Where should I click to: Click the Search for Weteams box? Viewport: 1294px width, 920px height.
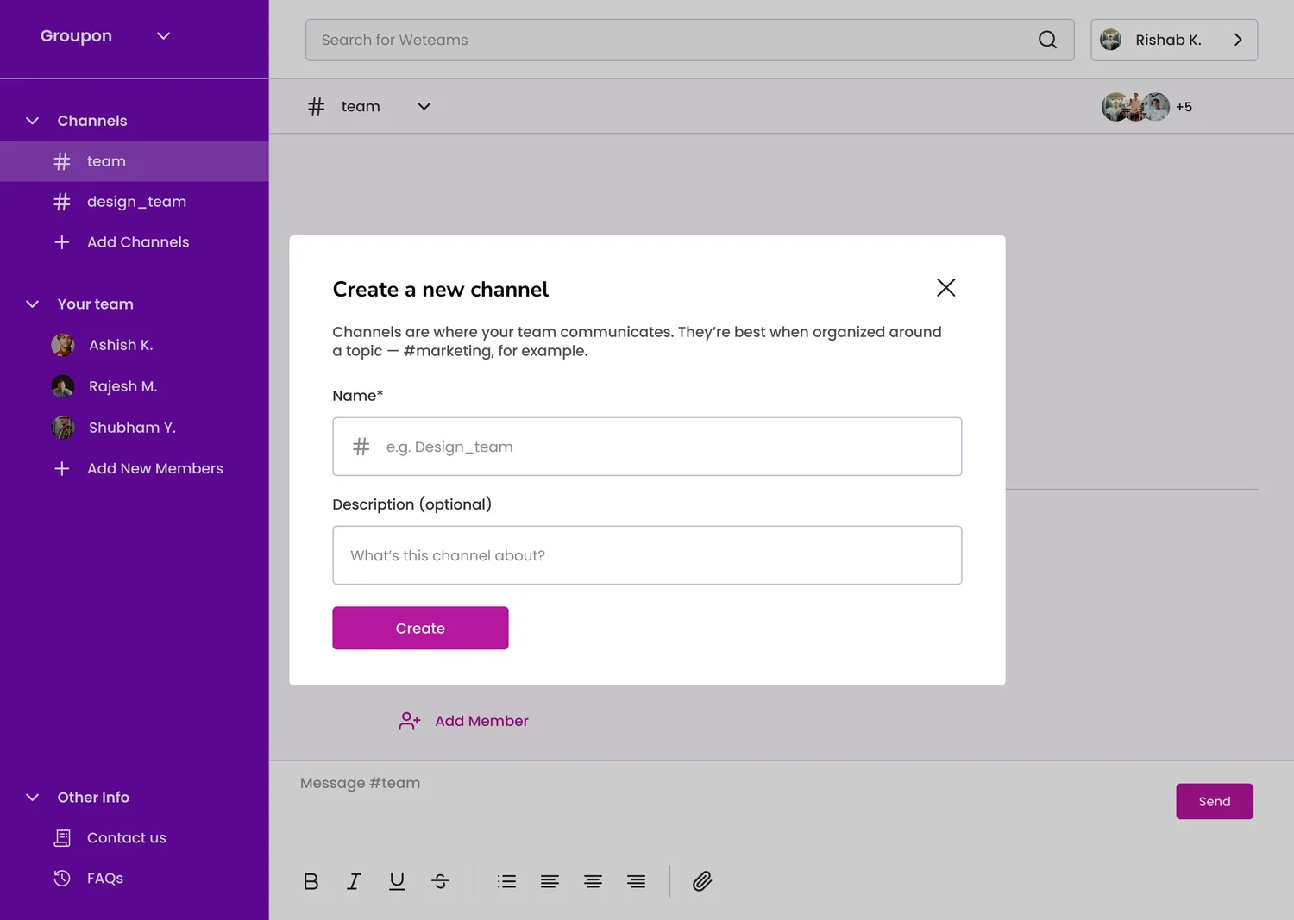tap(689, 40)
